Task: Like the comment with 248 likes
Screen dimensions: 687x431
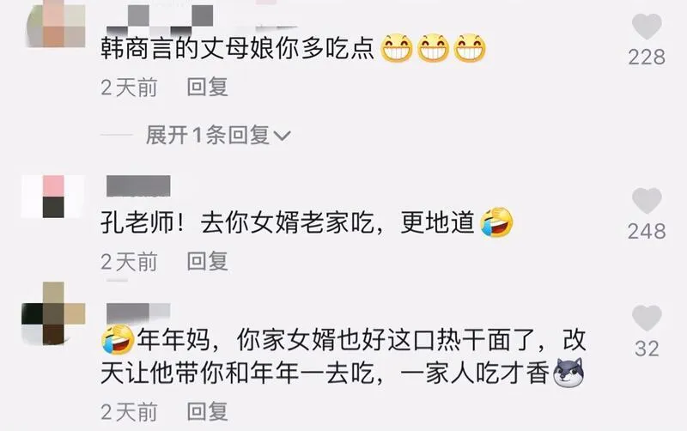Action: (647, 201)
